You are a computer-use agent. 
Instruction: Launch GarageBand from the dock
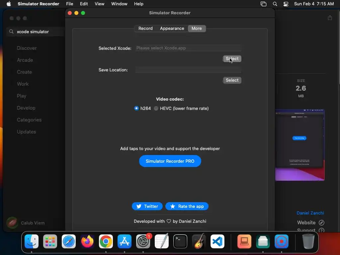(199, 241)
